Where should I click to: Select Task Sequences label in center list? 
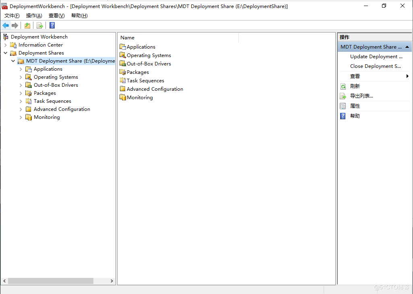[145, 81]
